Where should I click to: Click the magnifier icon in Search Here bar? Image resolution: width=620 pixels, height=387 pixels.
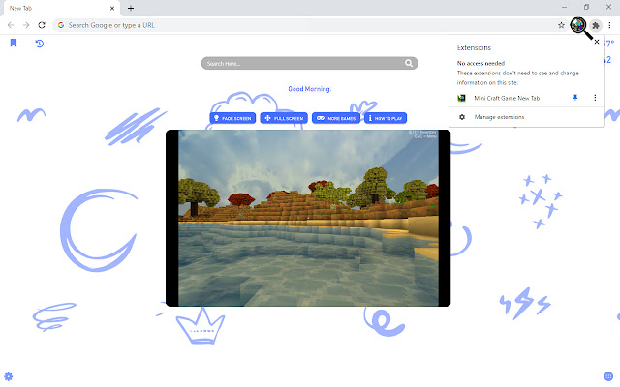coord(409,63)
